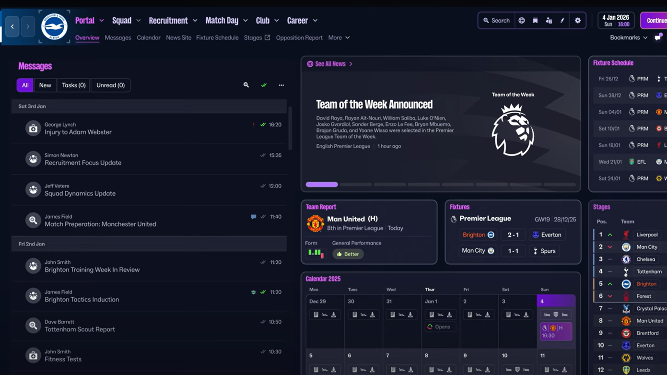The height and width of the screenshot is (375, 667).
Task: Click the 4 Jan 2026 date display
Action: click(616, 21)
